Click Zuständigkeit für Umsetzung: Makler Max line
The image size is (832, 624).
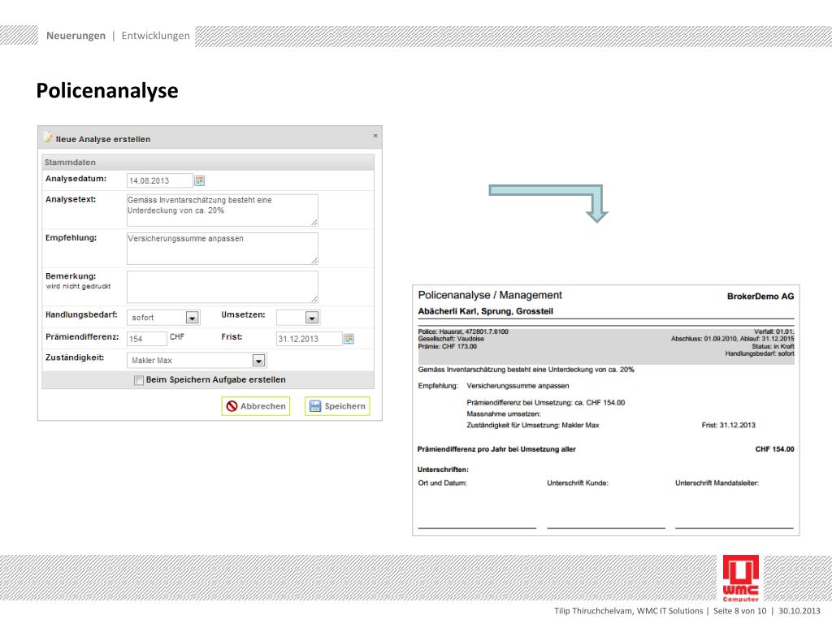(533, 425)
